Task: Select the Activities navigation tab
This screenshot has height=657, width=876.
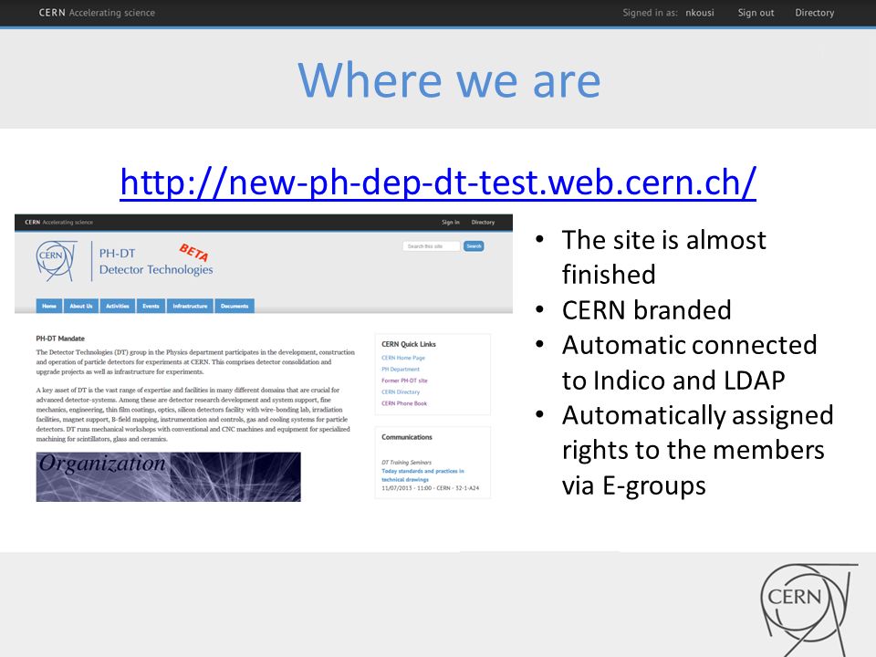Action: click(118, 306)
